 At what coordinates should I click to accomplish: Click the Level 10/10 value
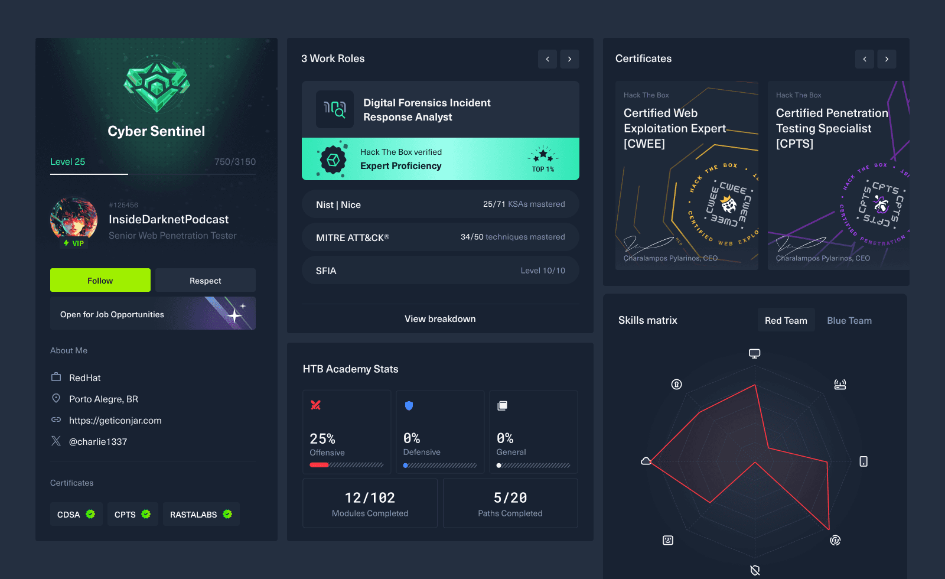(543, 270)
